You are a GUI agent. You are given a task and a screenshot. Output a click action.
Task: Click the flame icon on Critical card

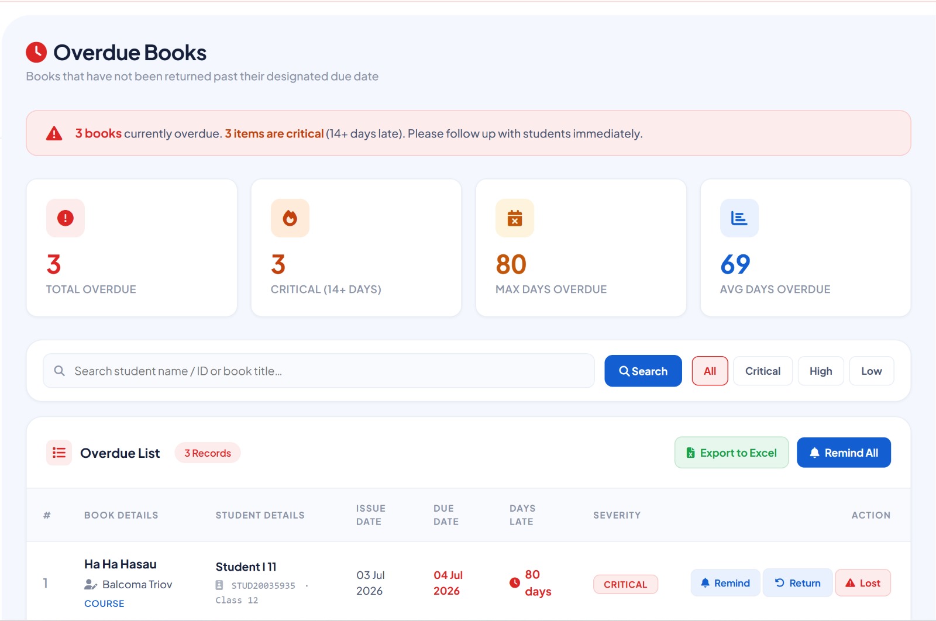click(x=290, y=218)
